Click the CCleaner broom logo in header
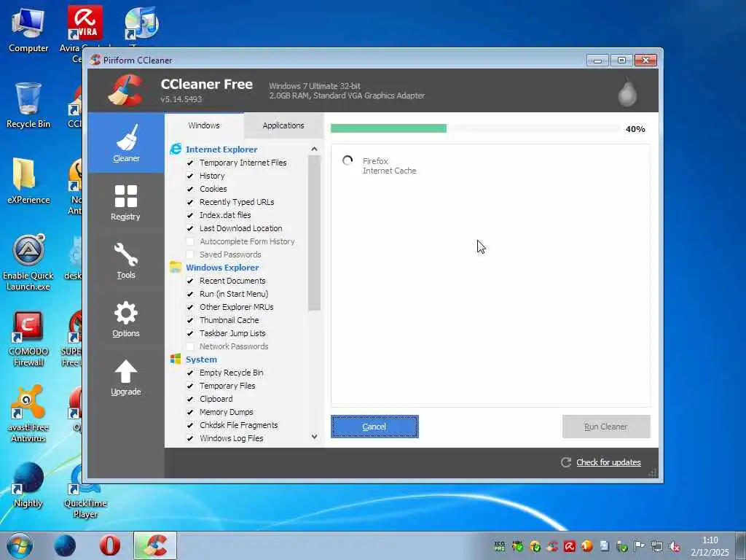 (x=126, y=90)
